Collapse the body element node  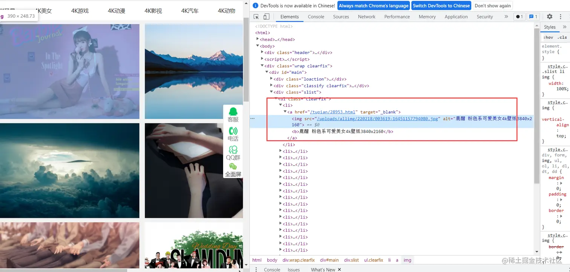pyautogui.click(x=257, y=46)
